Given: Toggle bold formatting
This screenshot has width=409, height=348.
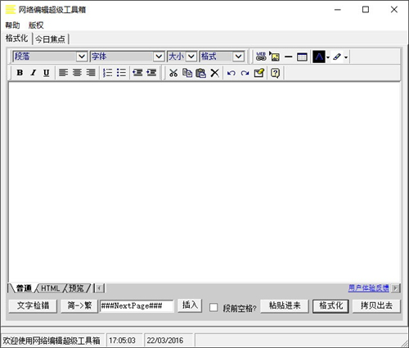Looking at the screenshot, I should [20, 73].
